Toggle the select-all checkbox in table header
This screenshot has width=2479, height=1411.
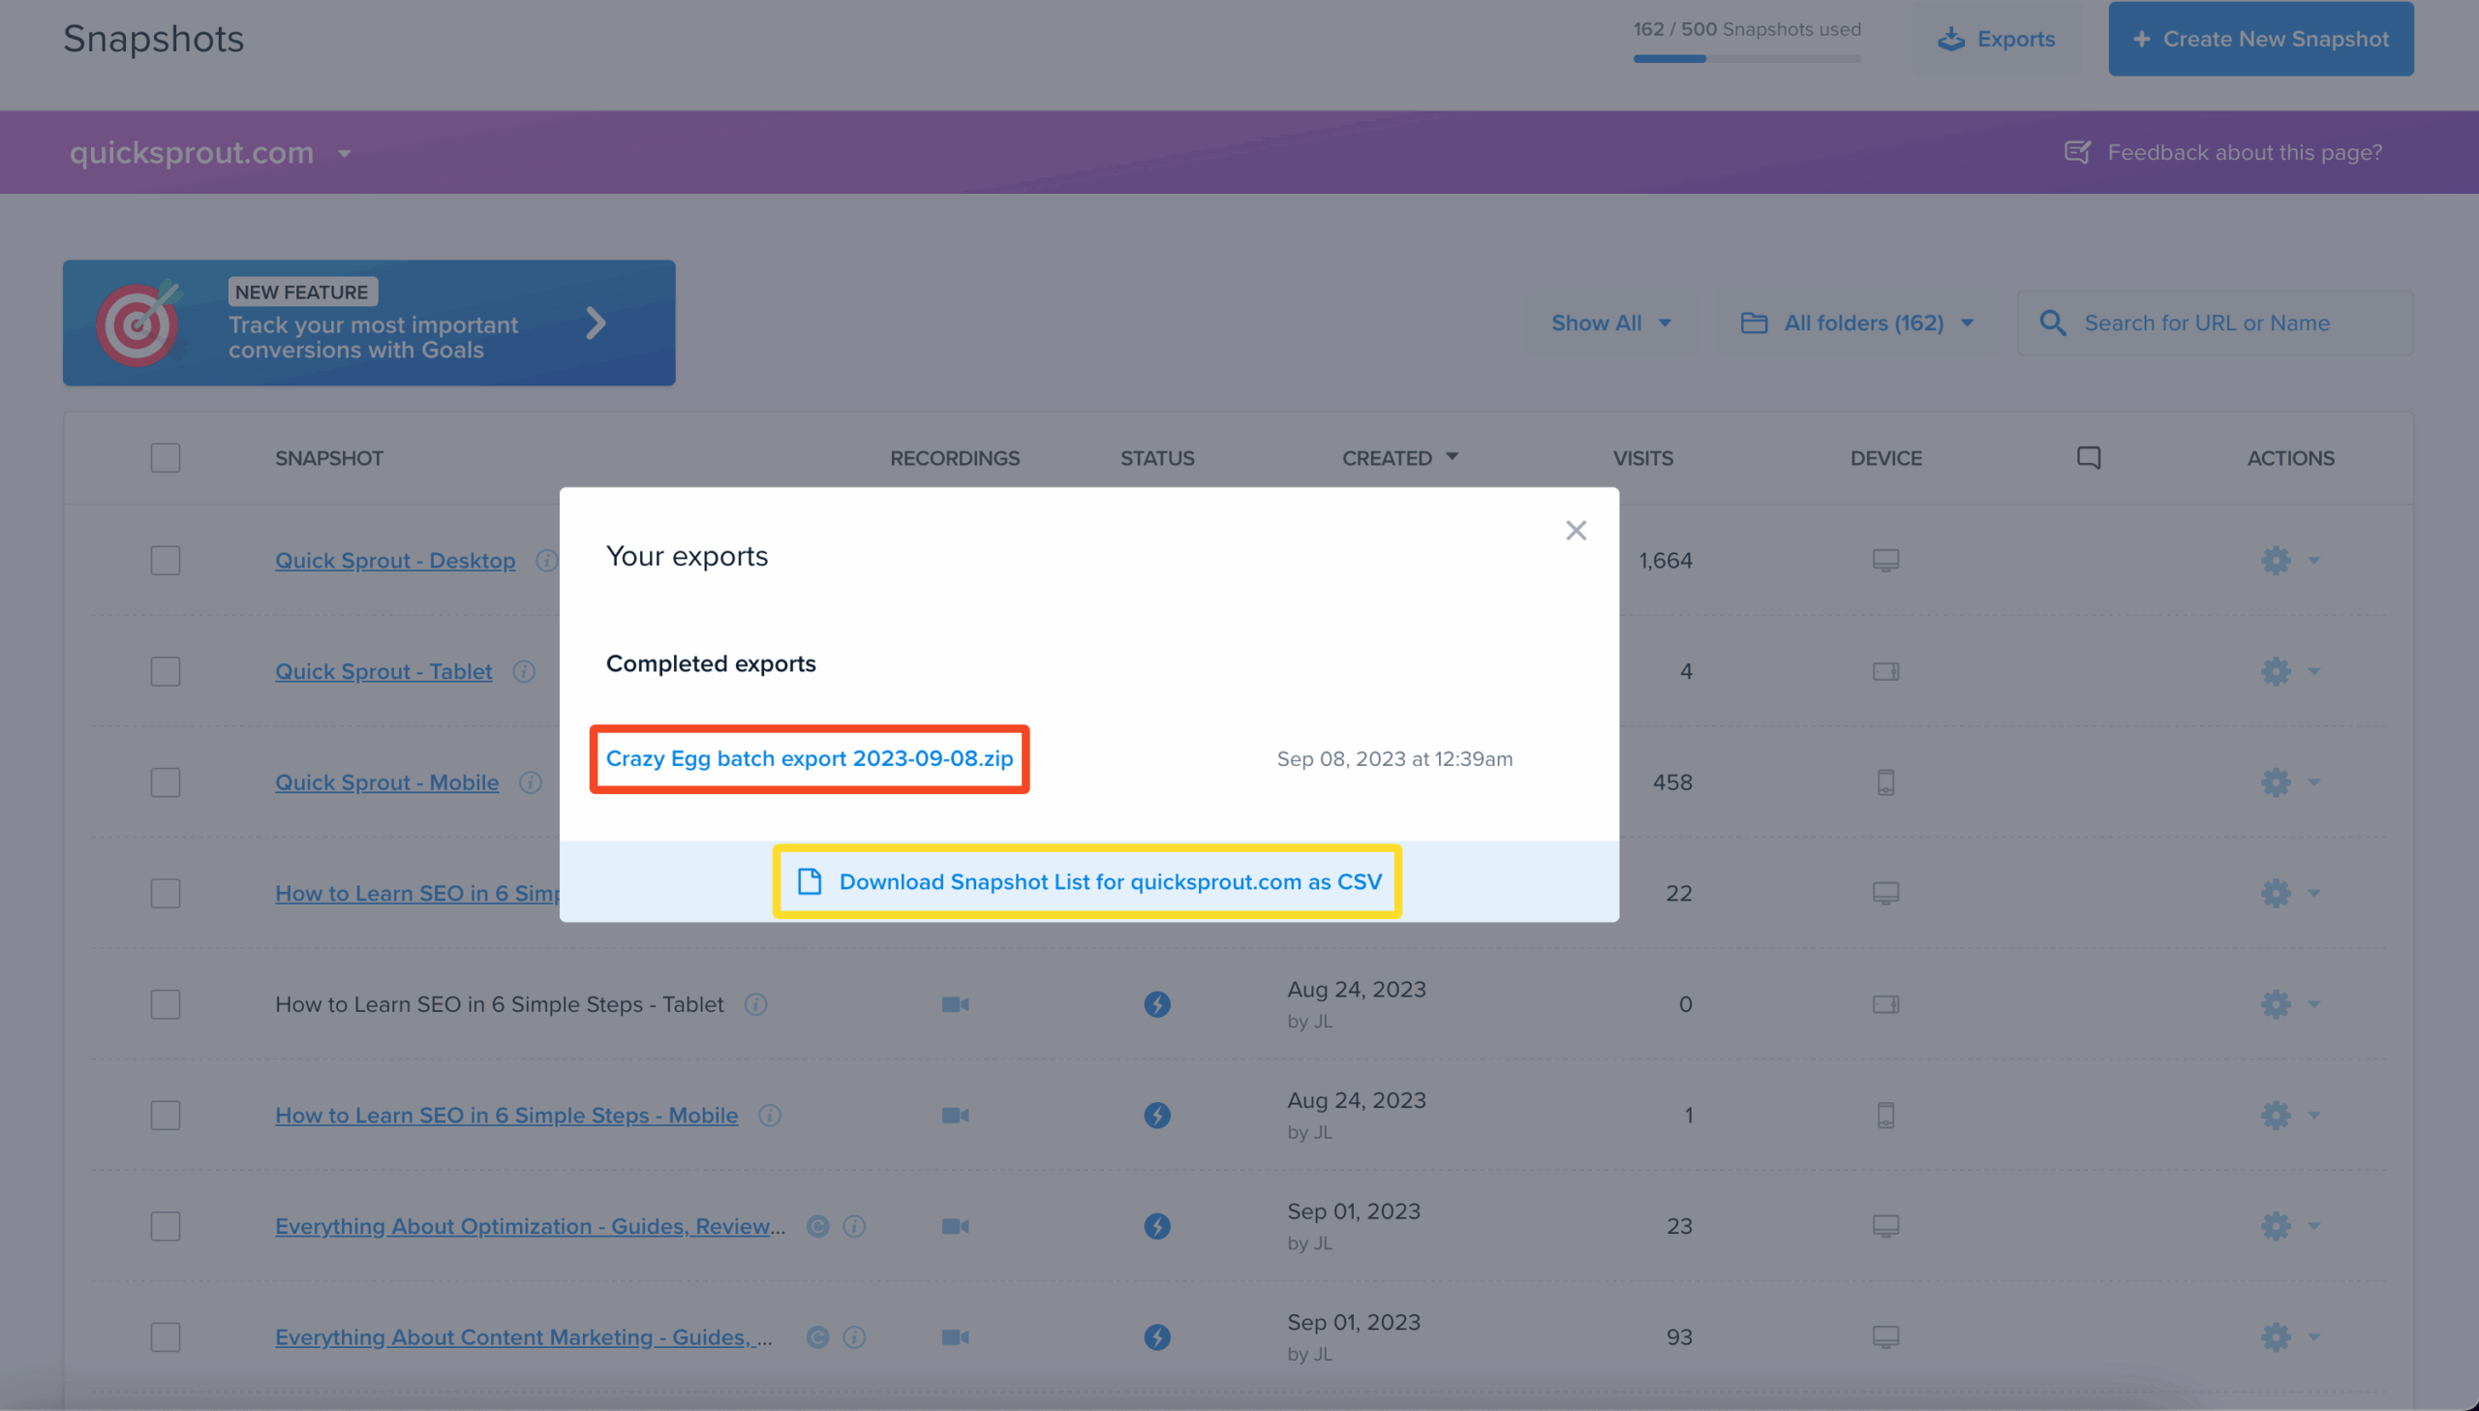click(166, 457)
